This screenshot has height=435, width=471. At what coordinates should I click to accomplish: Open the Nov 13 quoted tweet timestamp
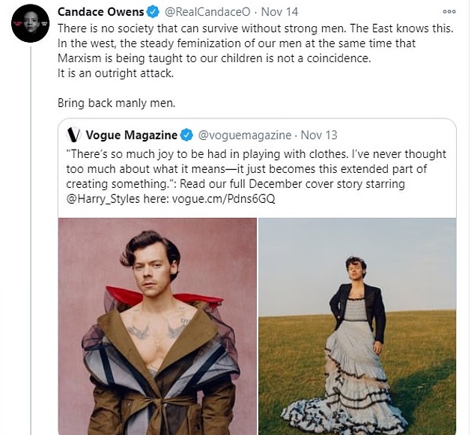pos(320,136)
